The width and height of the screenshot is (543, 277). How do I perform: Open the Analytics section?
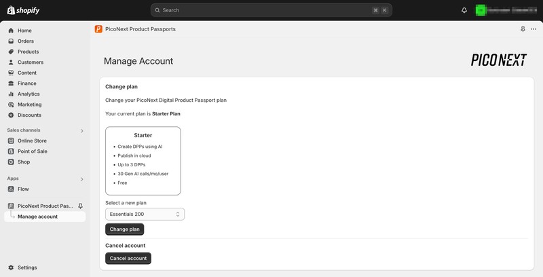click(29, 94)
